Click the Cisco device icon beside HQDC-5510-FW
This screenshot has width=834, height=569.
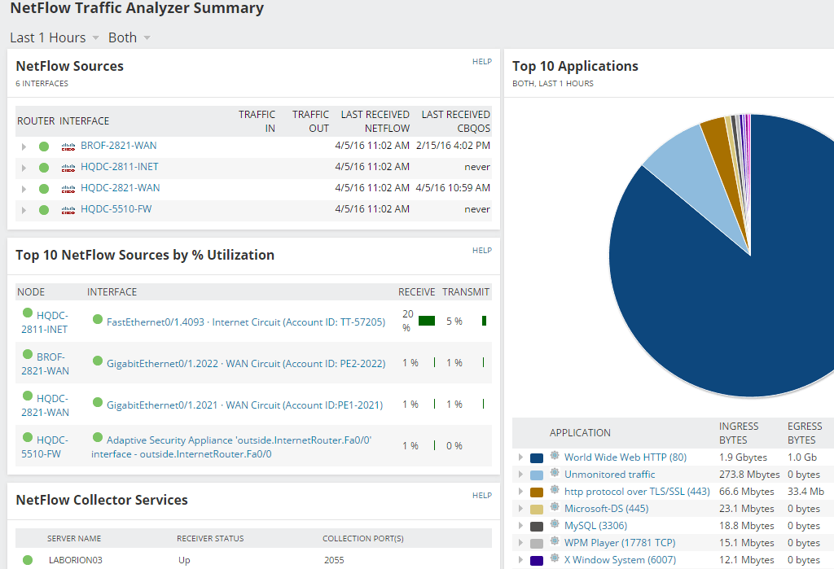(x=67, y=209)
